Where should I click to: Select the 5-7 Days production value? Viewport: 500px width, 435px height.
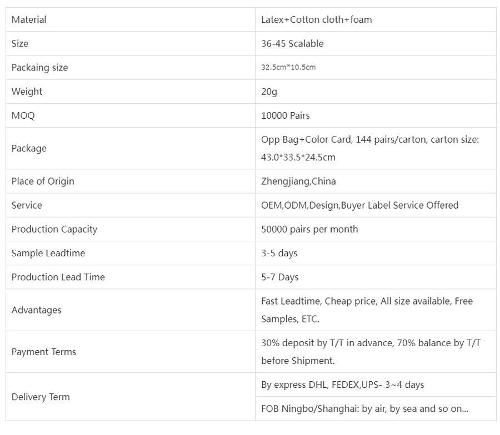click(279, 277)
